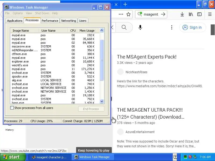This screenshot has width=215, height=161.
Task: Select the mDNSResponder process row
Action: (55, 50)
